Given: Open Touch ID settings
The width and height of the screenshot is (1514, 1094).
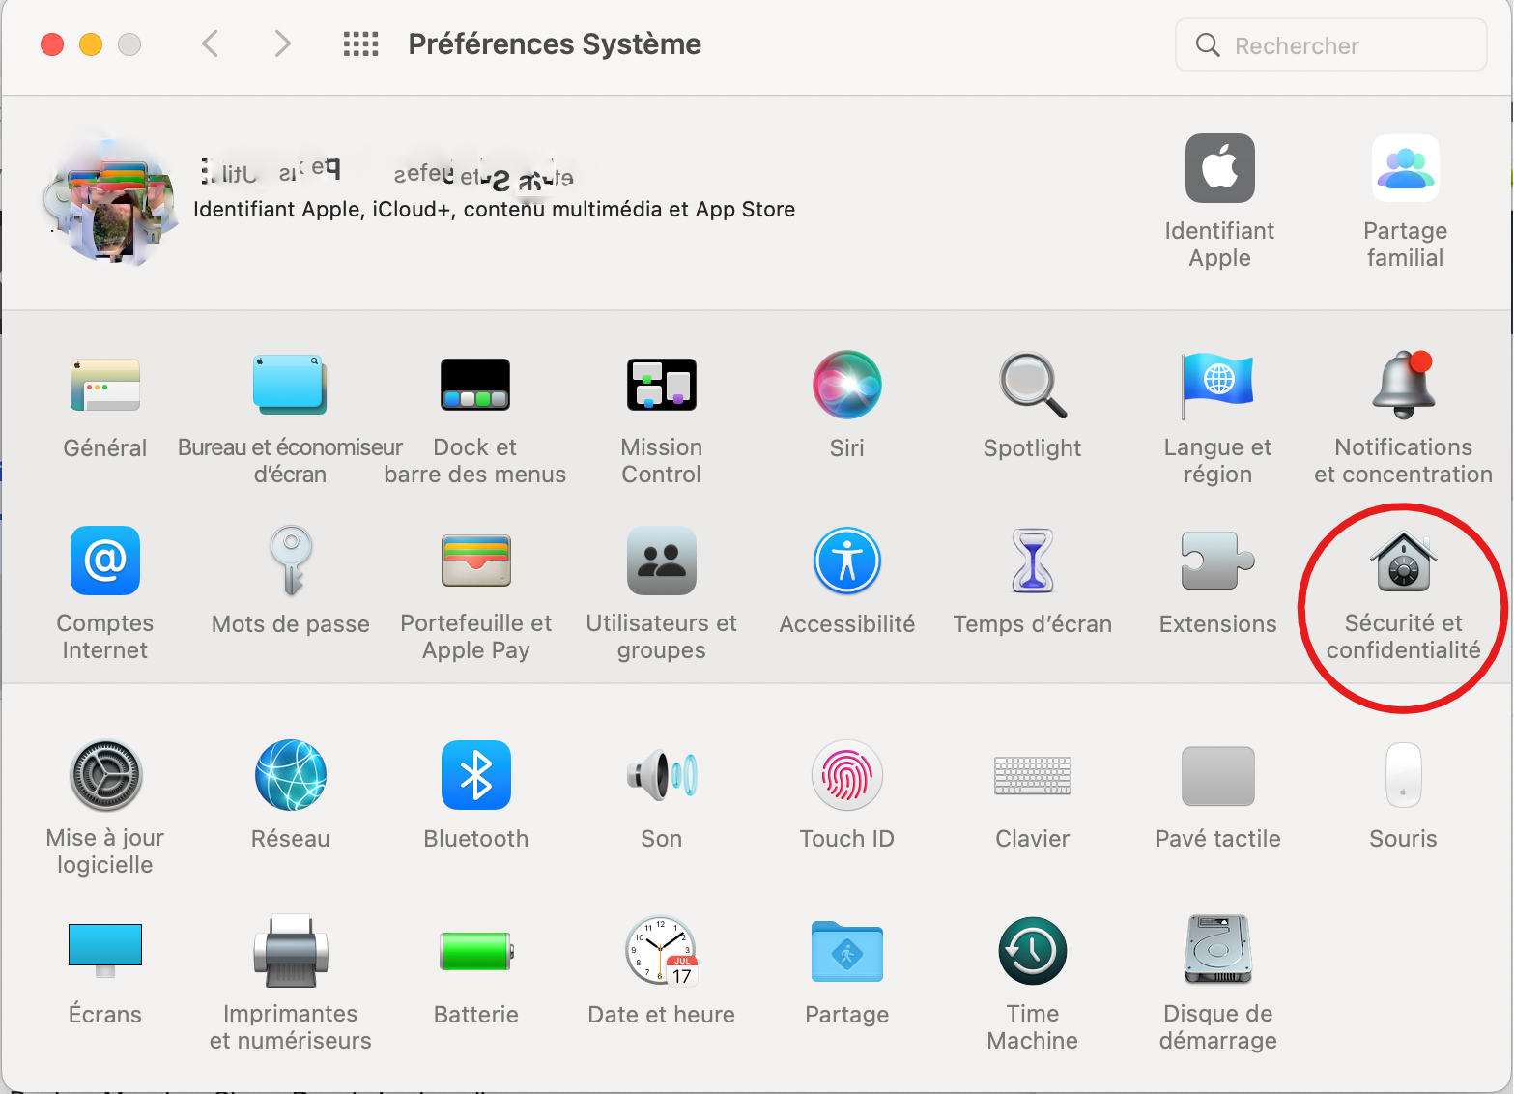Looking at the screenshot, I should pyautogui.click(x=846, y=776).
